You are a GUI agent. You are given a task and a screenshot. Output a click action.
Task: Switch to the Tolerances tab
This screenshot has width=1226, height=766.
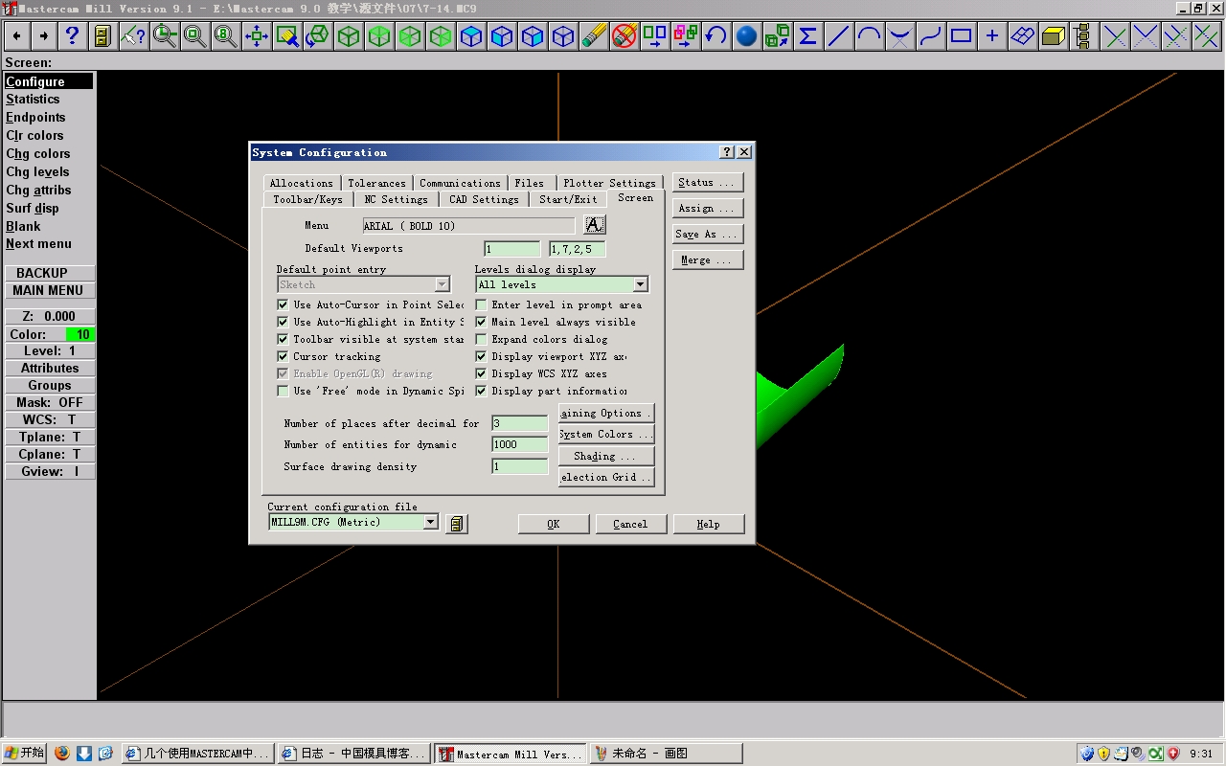[x=376, y=183]
